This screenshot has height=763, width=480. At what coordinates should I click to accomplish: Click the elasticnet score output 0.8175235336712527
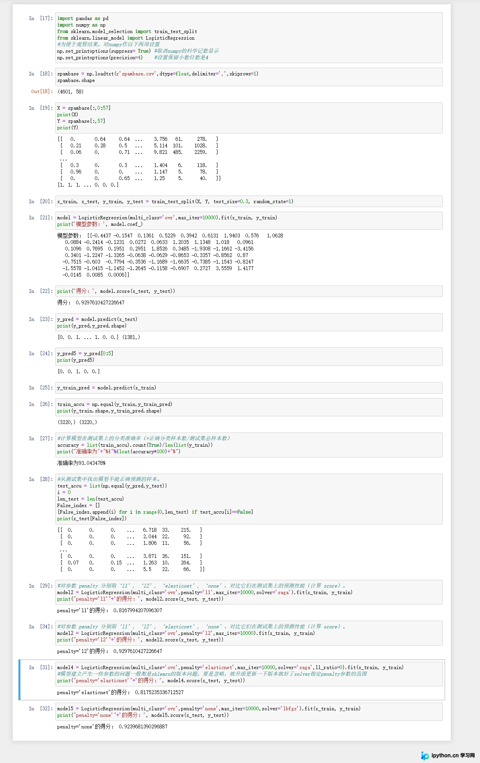click(120, 692)
